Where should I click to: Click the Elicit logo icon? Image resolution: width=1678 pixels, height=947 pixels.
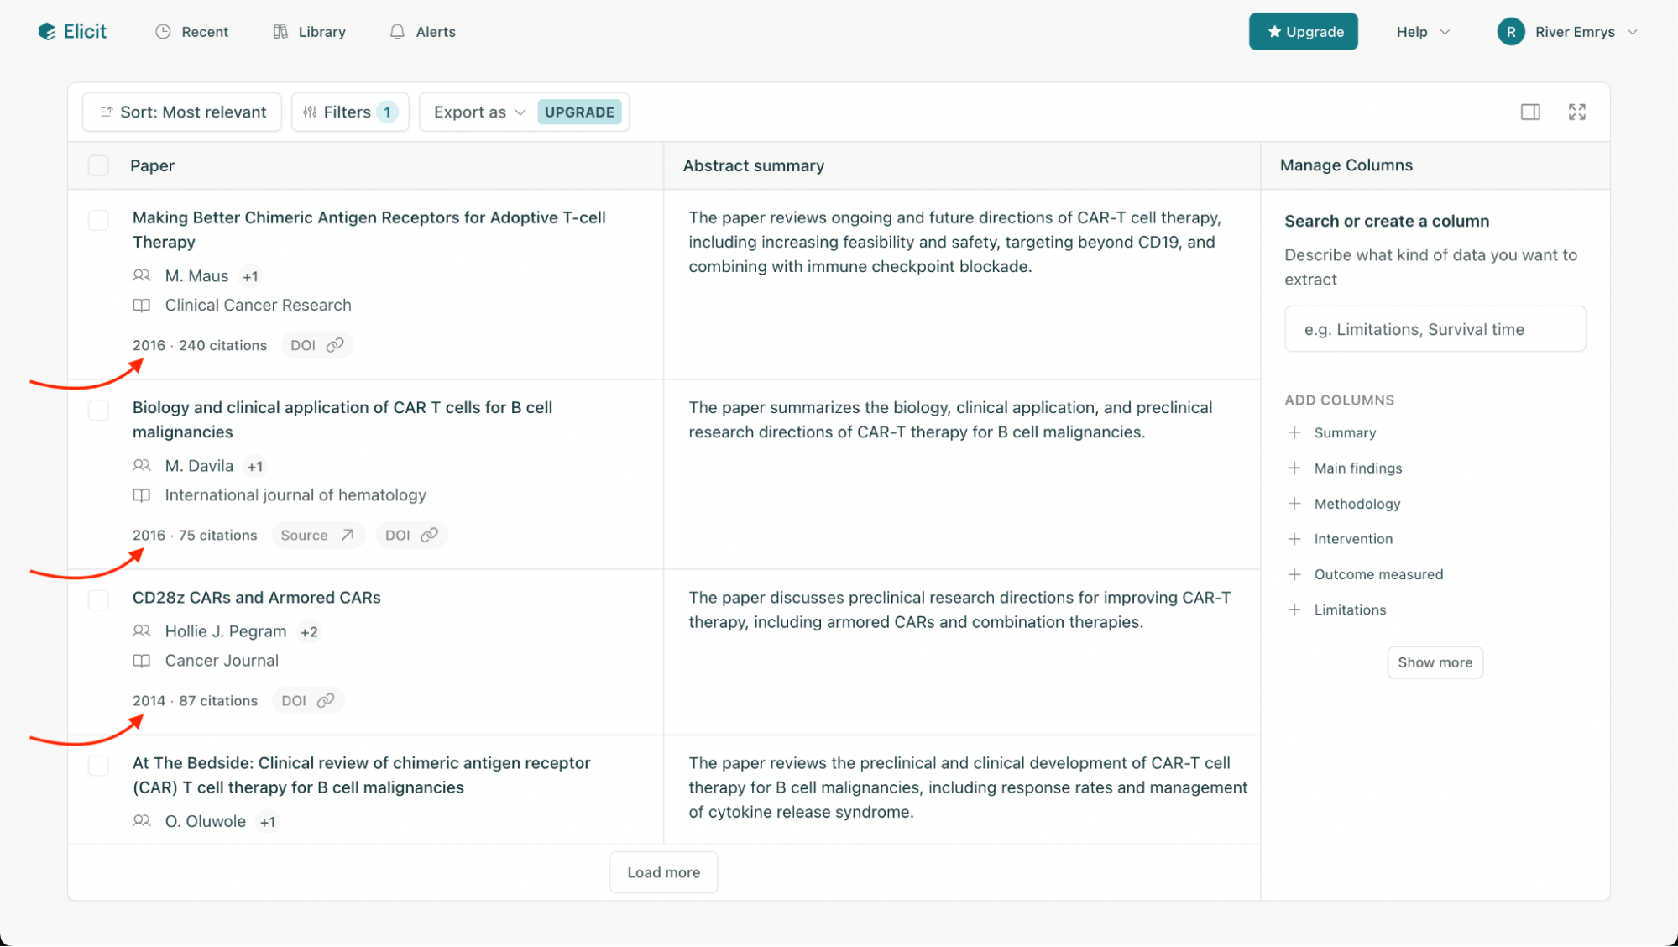click(x=47, y=32)
